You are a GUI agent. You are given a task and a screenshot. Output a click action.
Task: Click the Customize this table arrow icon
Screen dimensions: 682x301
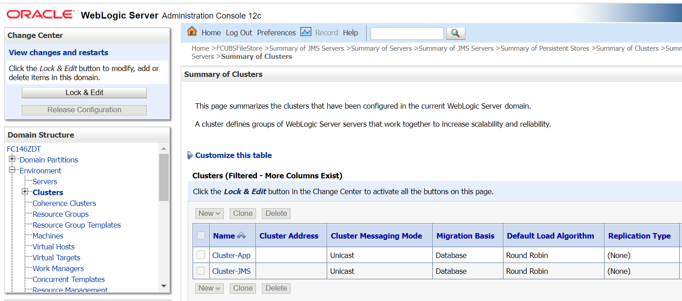point(190,155)
